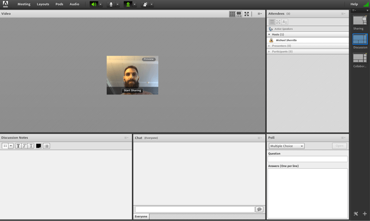The width and height of the screenshot is (370, 221).
Task: Maximize the Video pod fullscreen
Action: click(x=247, y=14)
